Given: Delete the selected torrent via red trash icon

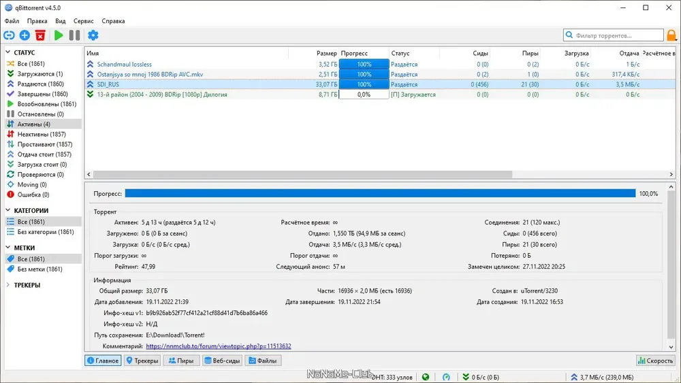Looking at the screenshot, I should (x=40, y=35).
